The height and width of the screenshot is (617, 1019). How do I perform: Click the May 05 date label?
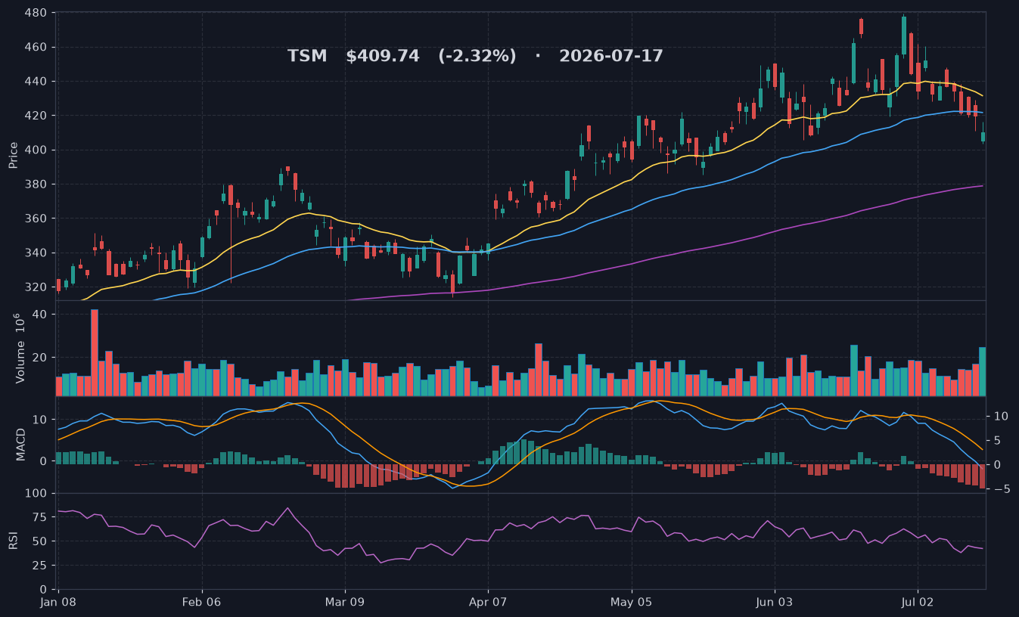(631, 603)
